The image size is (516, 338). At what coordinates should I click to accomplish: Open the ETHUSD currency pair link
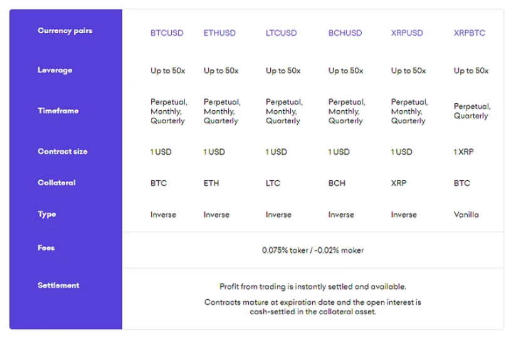pyautogui.click(x=219, y=33)
